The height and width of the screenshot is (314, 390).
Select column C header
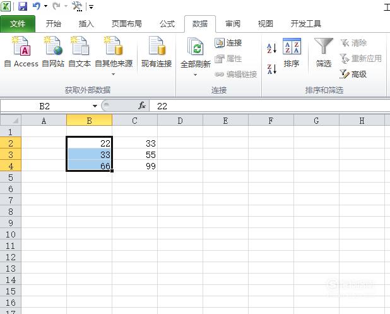pos(134,121)
